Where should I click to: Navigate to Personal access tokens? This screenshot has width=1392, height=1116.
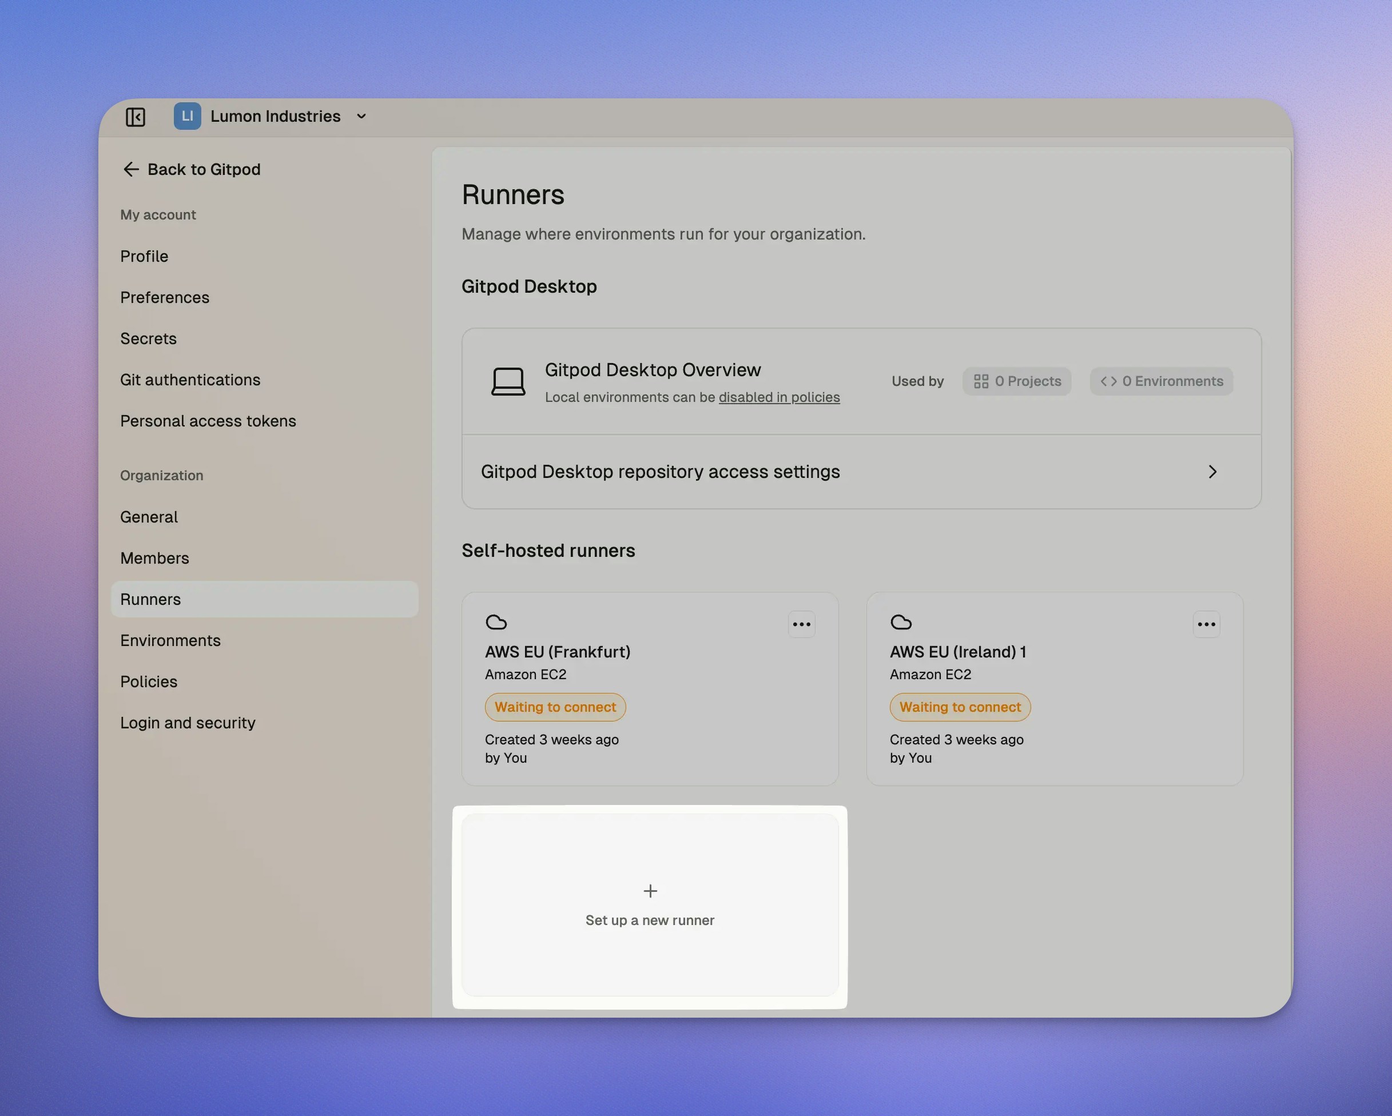(208, 421)
